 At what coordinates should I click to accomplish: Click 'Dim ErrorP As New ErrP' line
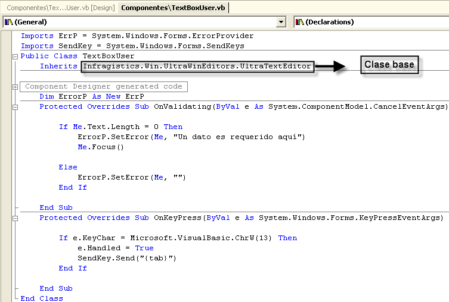[x=92, y=96]
